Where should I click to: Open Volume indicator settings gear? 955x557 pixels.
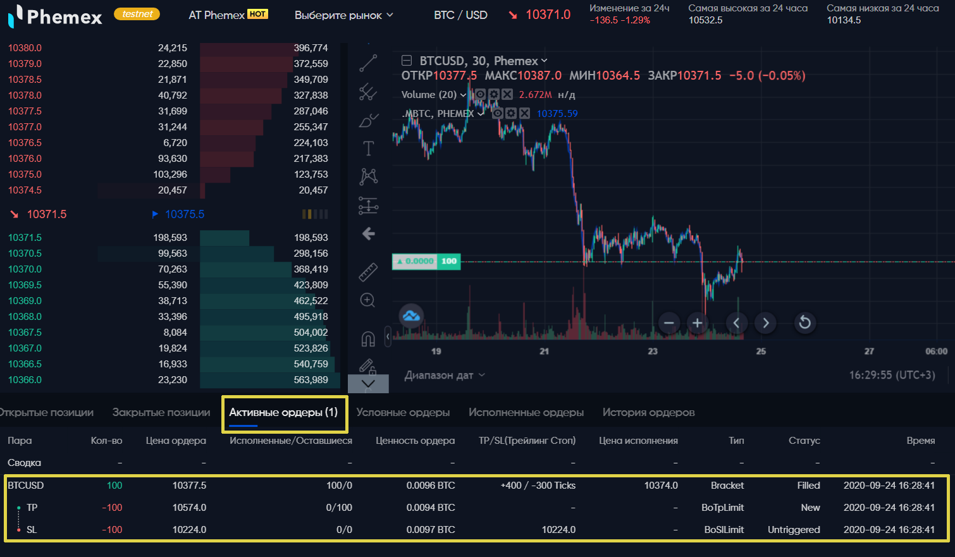494,95
